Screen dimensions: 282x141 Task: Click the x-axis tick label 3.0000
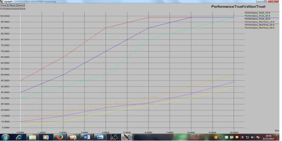click(x=84, y=132)
